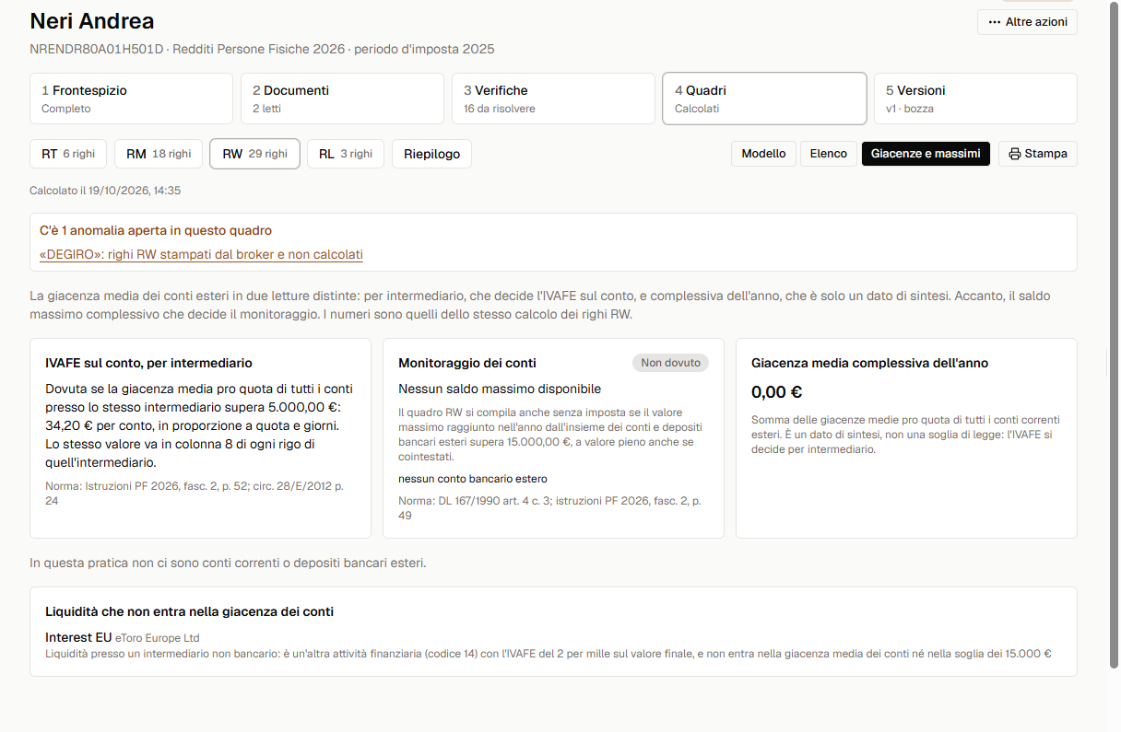Open the Riepilogo tab
1121x732 pixels.
point(431,154)
